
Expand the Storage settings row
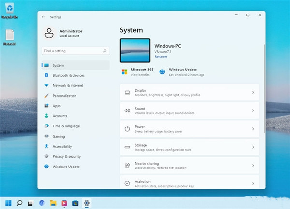point(189,147)
